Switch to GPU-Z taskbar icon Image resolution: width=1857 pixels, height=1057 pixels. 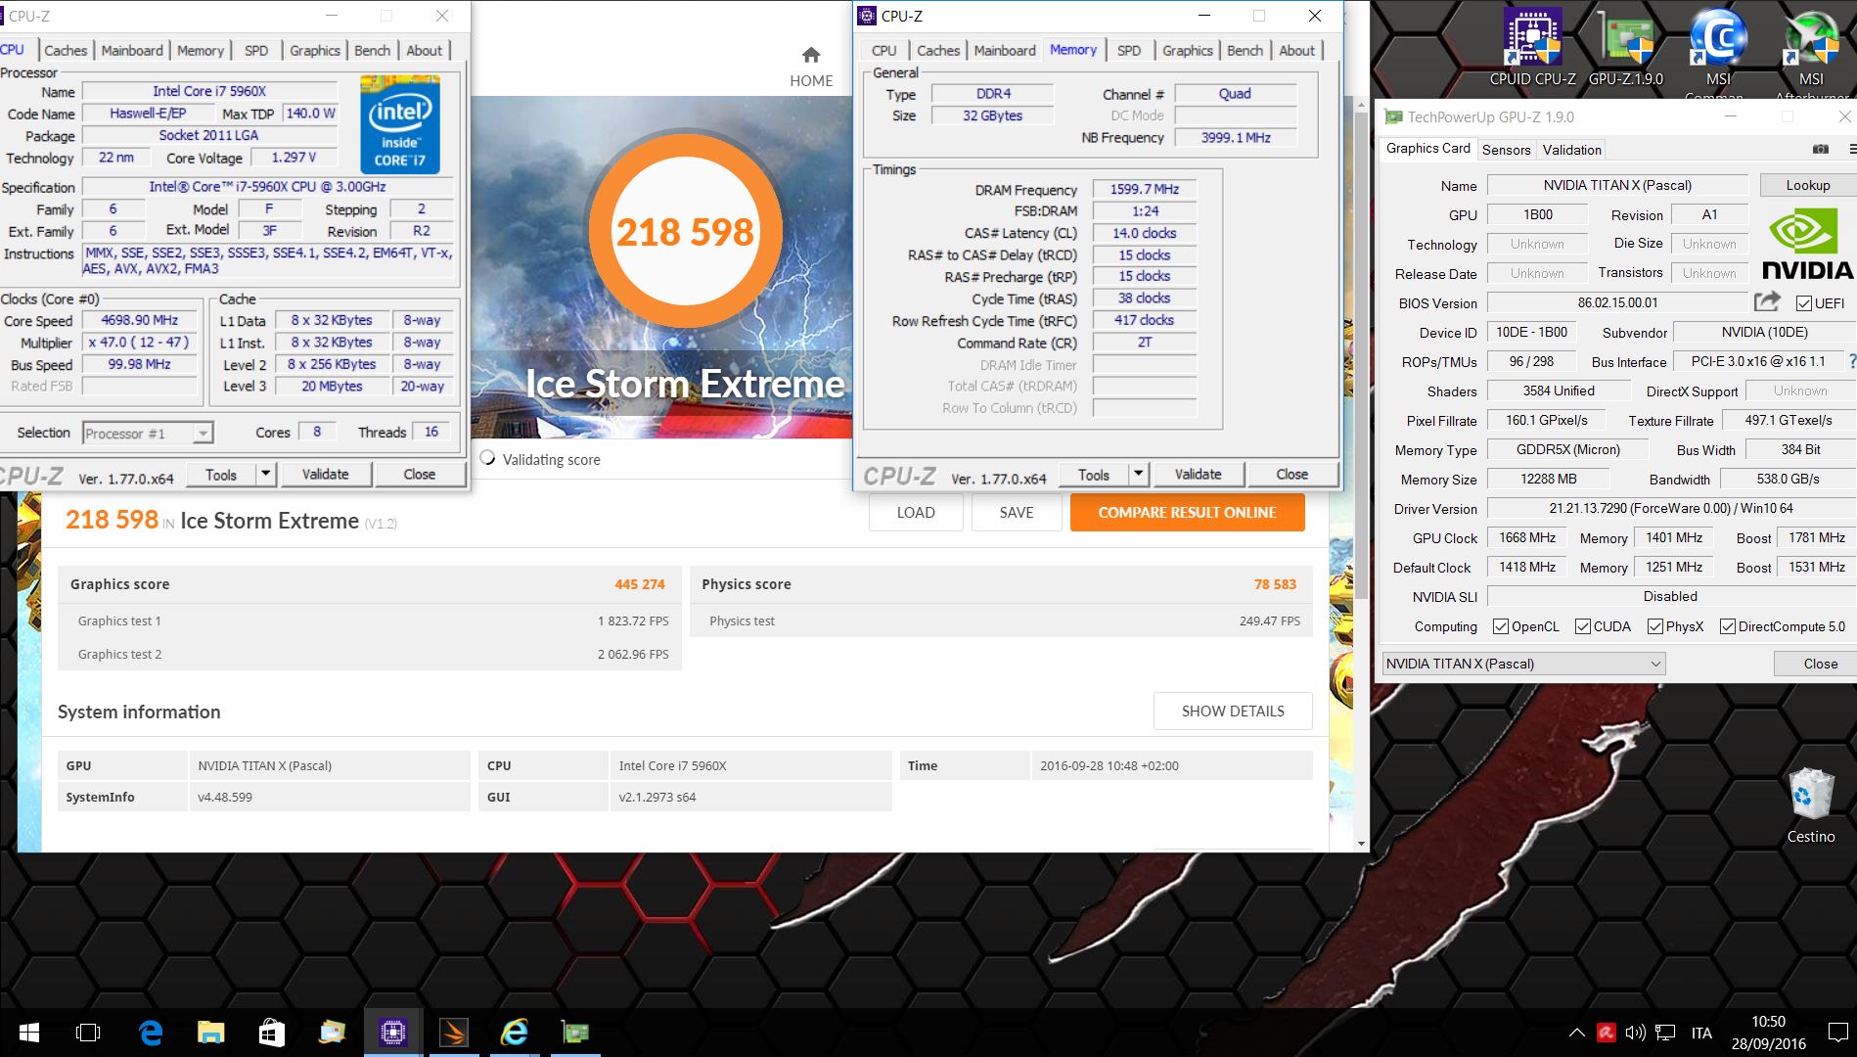574,1033
